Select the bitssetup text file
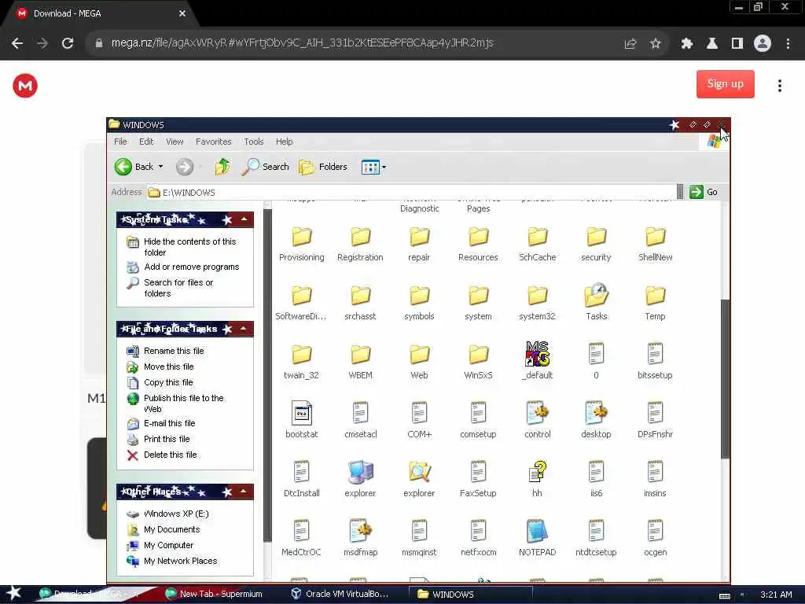 [x=655, y=361]
